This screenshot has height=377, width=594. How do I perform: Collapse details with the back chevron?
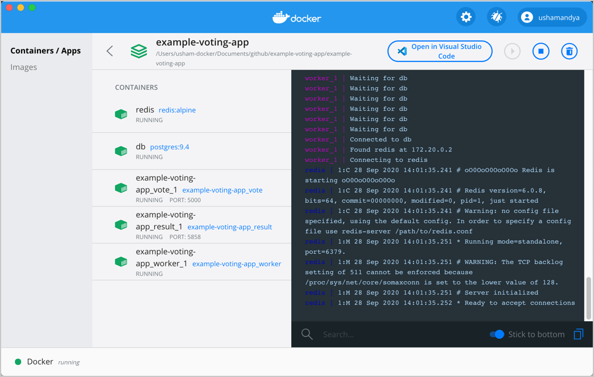tap(109, 51)
